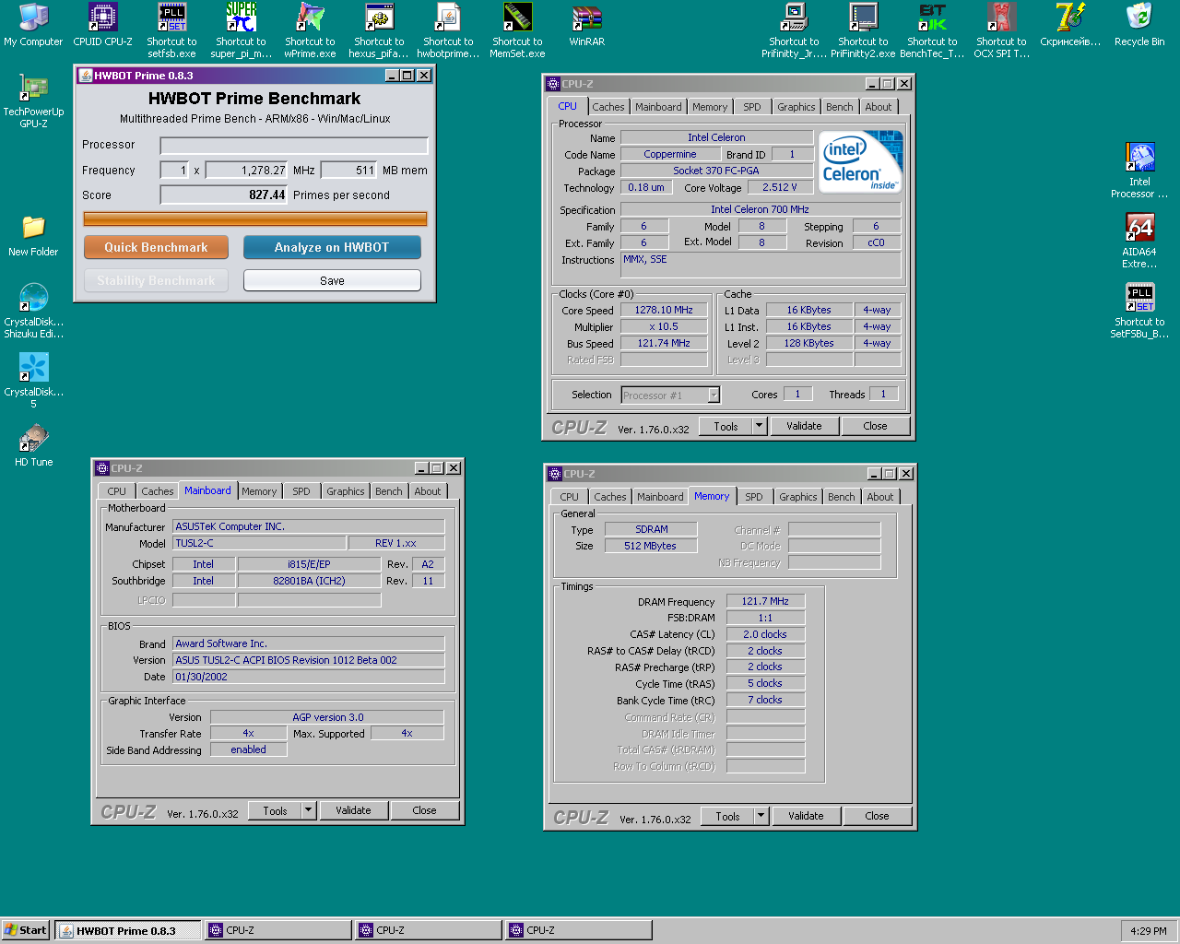Select the BenchTec shortcut icon
The image size is (1180, 944).
[932, 30]
